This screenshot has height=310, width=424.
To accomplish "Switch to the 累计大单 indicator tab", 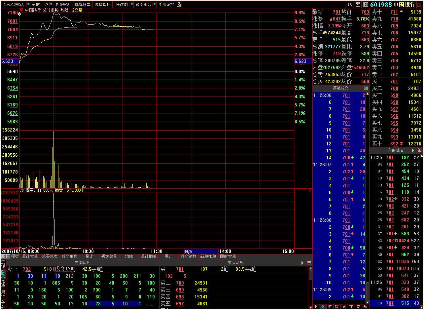I will [x=30, y=256].
